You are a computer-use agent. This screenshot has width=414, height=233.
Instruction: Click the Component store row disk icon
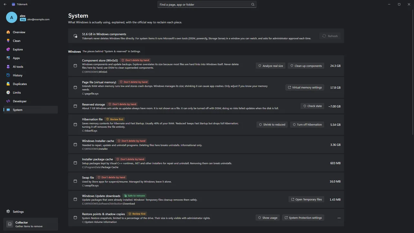(x=75, y=66)
